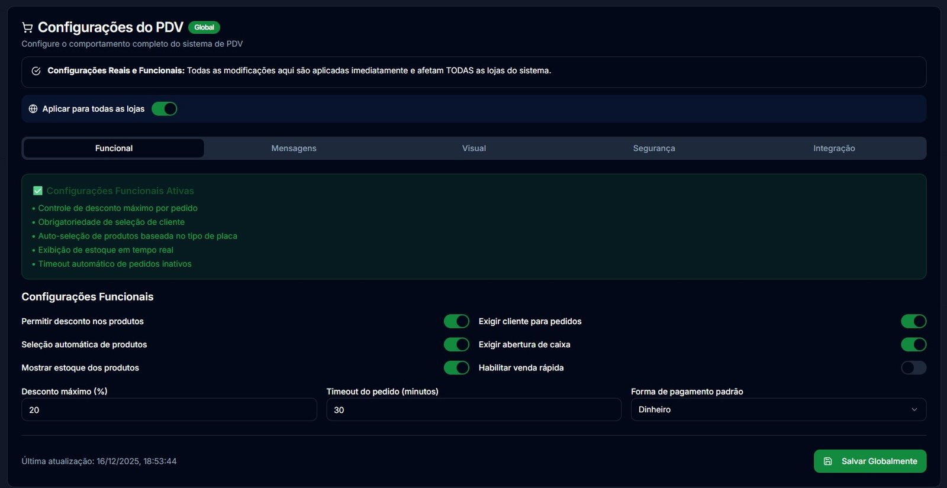Turn off Seleção automática de produtos

coord(456,344)
